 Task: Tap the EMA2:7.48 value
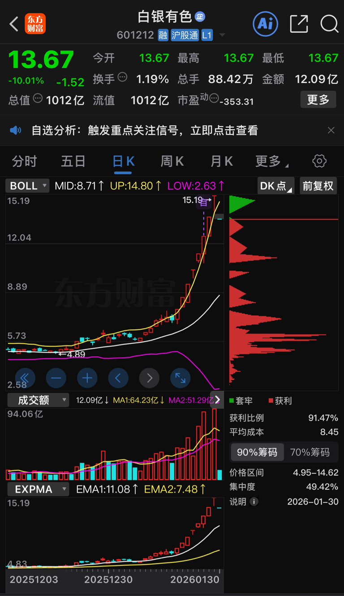click(175, 489)
